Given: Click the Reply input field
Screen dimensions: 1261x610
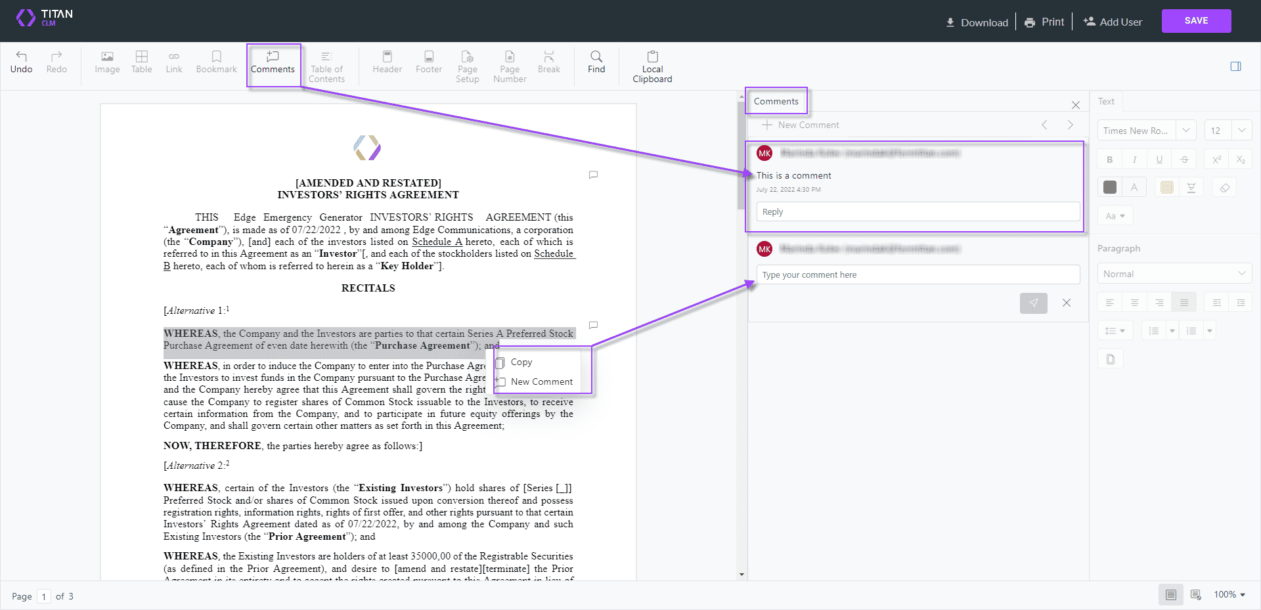Looking at the screenshot, I should [x=918, y=212].
